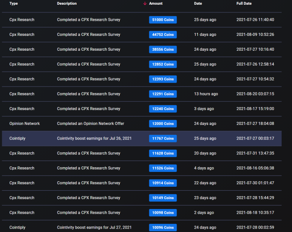Screen dimensions: 292x232
Task: Click 'Cointivity boost earnings for Jul 26, 2021'
Action: 94,139
